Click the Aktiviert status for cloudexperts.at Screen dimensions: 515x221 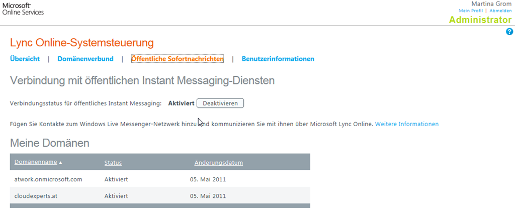[x=116, y=196]
